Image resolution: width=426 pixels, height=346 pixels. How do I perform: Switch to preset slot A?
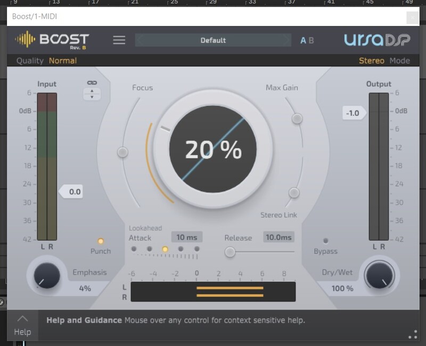pos(304,40)
